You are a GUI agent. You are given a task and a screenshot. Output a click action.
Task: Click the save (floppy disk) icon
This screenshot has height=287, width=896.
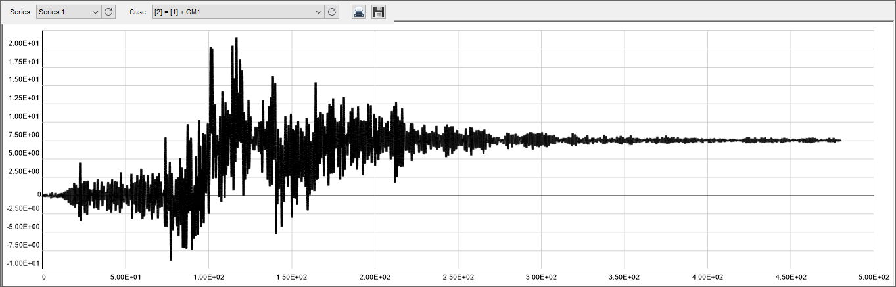point(379,12)
